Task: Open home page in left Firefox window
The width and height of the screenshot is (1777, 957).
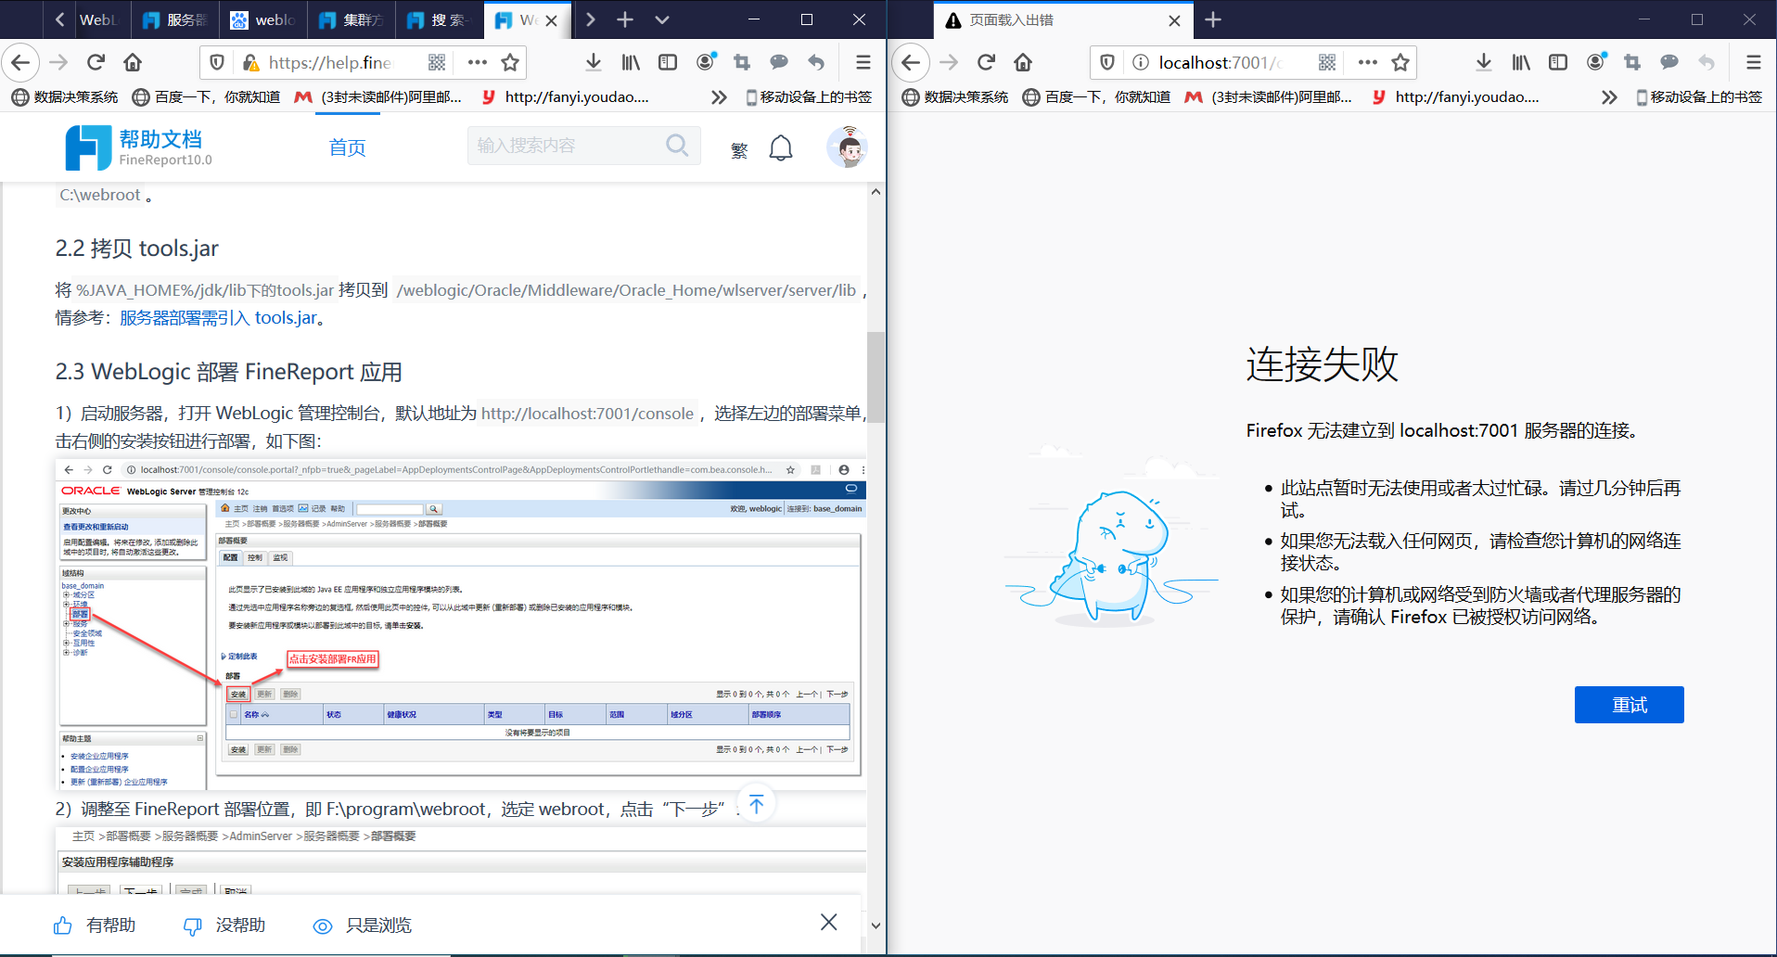Action: [x=133, y=62]
